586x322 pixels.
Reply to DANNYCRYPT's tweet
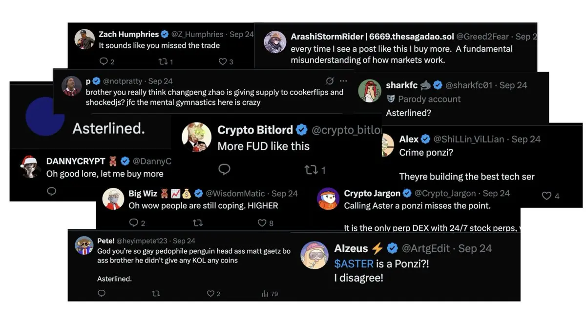[51, 191]
